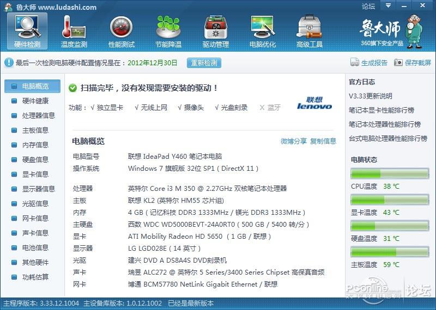436x310 pixels.
Task: Click the icon beside 电池信息
Action: [14, 248]
